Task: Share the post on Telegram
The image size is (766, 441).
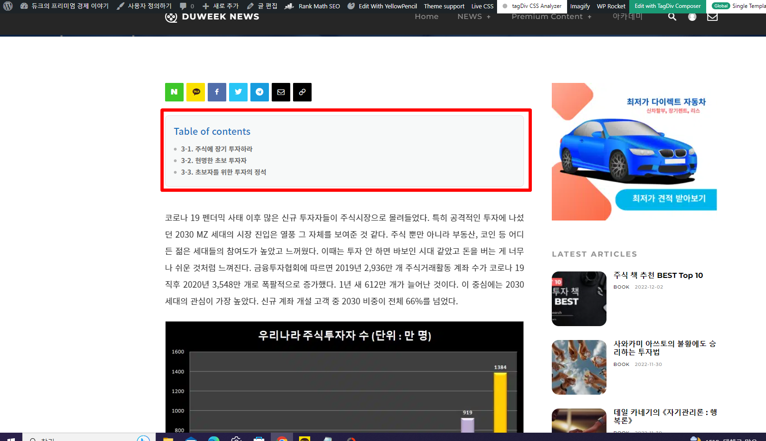Action: 260,92
